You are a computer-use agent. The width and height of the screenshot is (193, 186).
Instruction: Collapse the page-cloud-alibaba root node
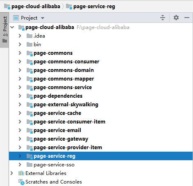12,27
